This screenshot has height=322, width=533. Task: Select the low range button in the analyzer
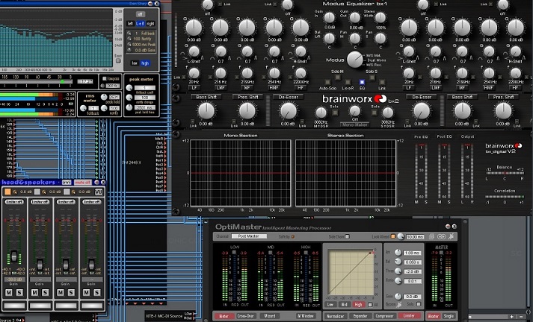[x=135, y=63]
